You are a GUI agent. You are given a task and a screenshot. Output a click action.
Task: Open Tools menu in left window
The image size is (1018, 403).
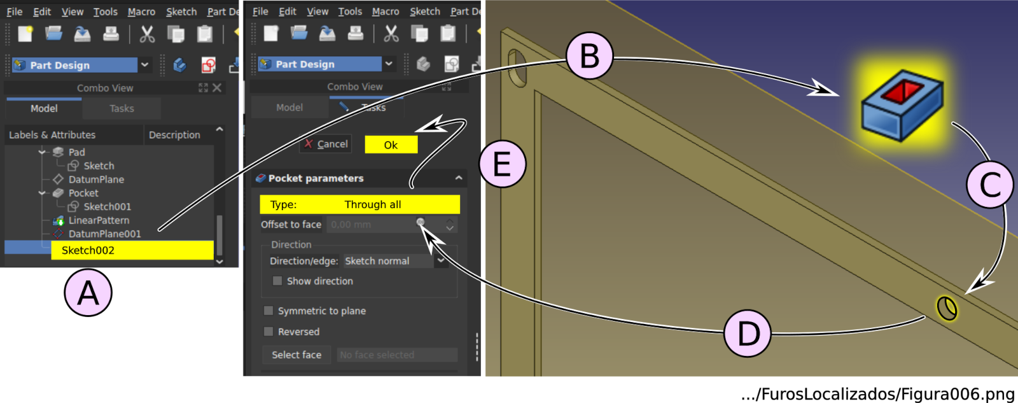click(x=105, y=11)
